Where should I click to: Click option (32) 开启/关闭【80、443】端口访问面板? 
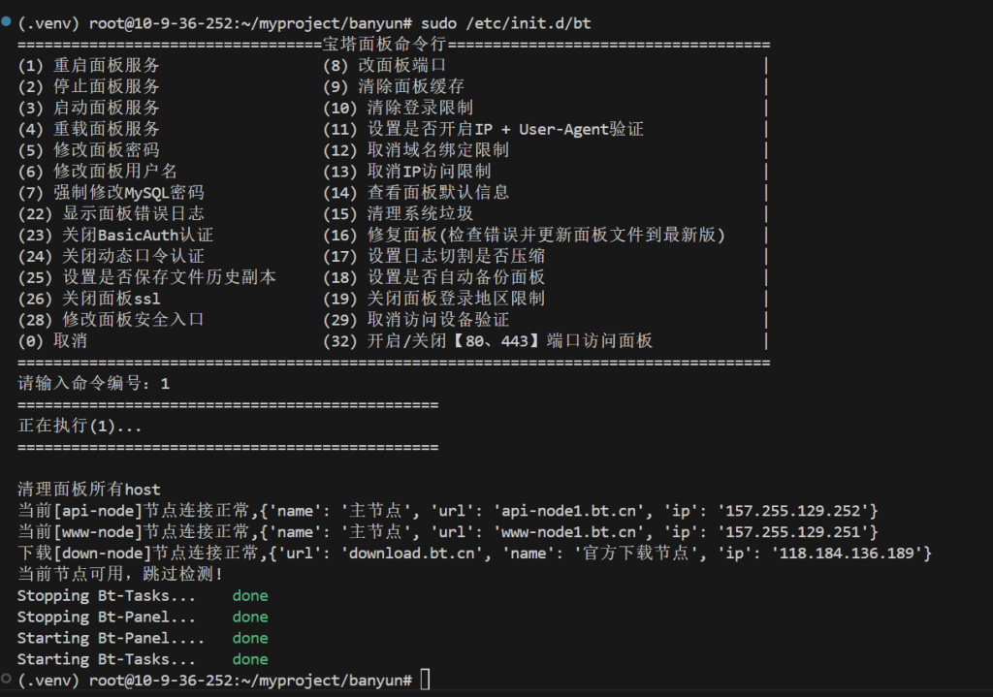click(x=488, y=341)
